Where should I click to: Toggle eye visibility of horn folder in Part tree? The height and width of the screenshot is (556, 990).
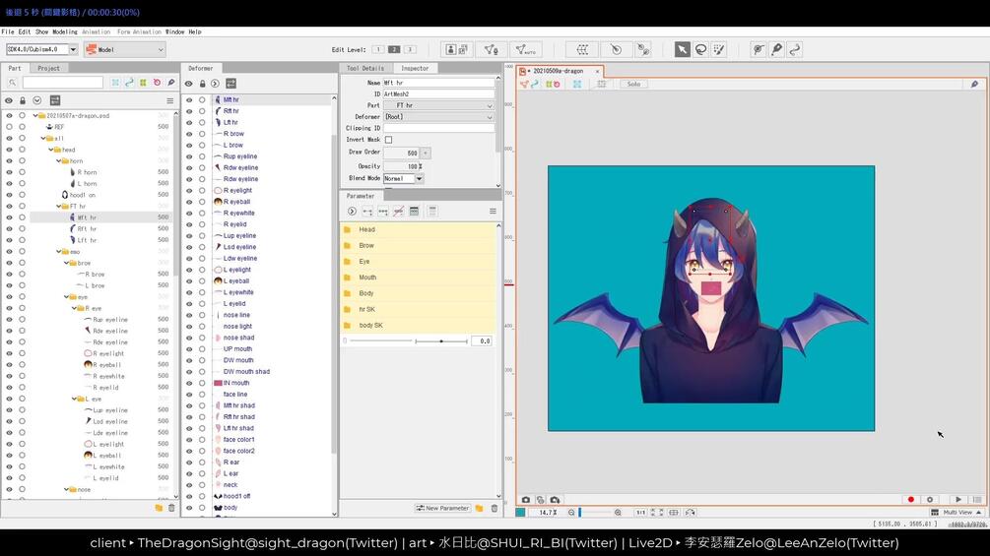[x=9, y=160]
